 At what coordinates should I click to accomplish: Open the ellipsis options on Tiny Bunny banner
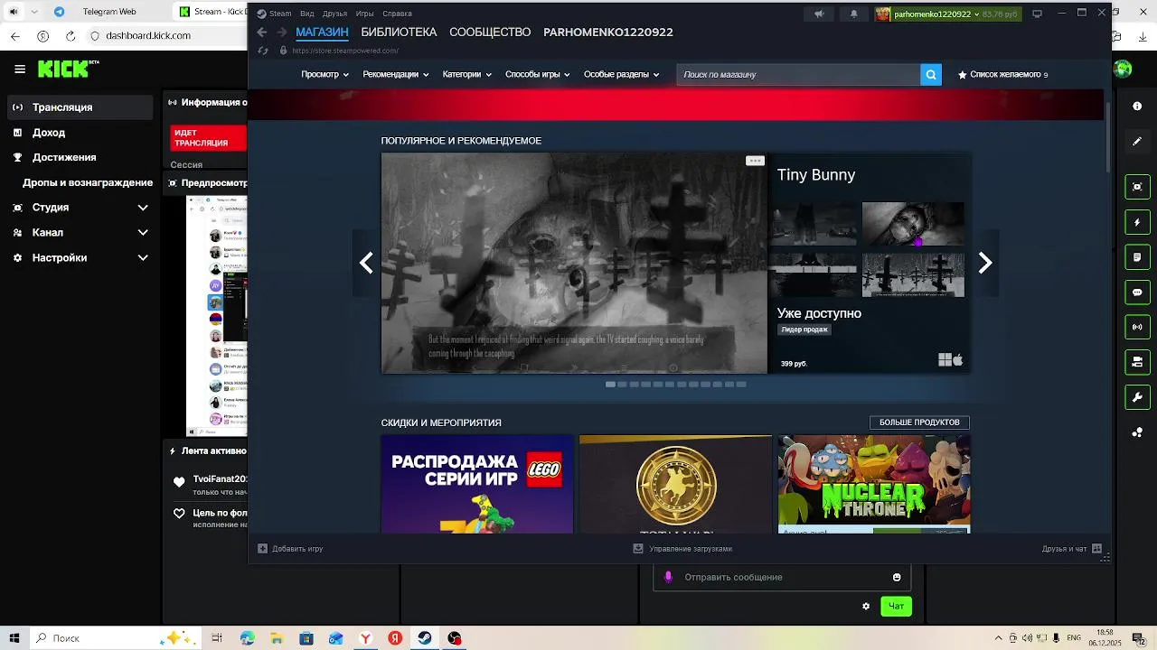[x=755, y=161]
